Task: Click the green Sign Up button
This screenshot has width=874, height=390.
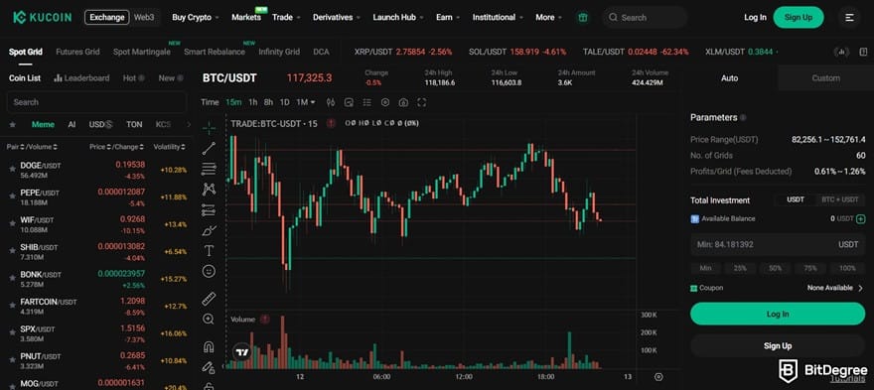Action: (799, 17)
